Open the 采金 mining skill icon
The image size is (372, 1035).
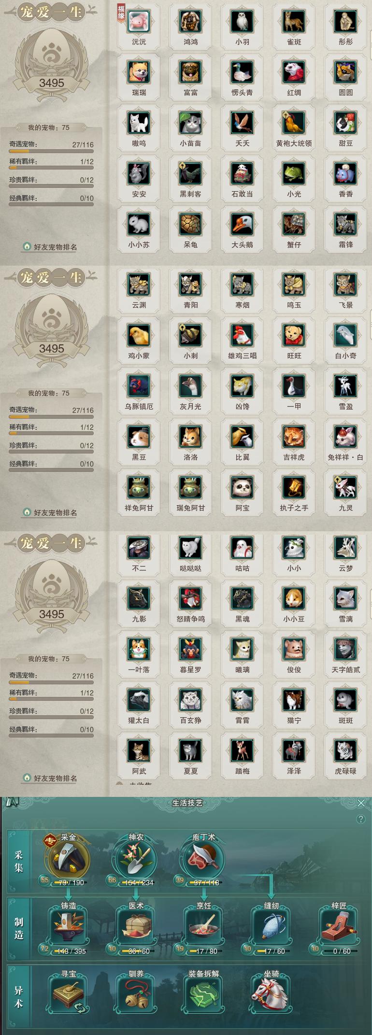coord(68,861)
